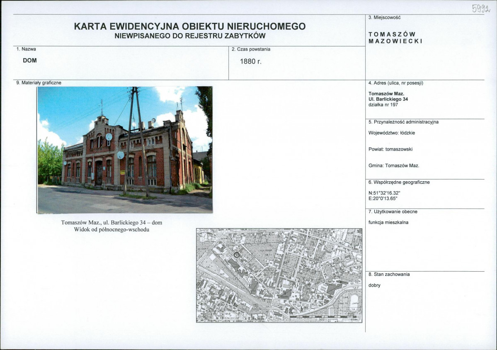Click the caption Widok od północnego-wschodu
This screenshot has width=497, height=350.
(112, 229)
